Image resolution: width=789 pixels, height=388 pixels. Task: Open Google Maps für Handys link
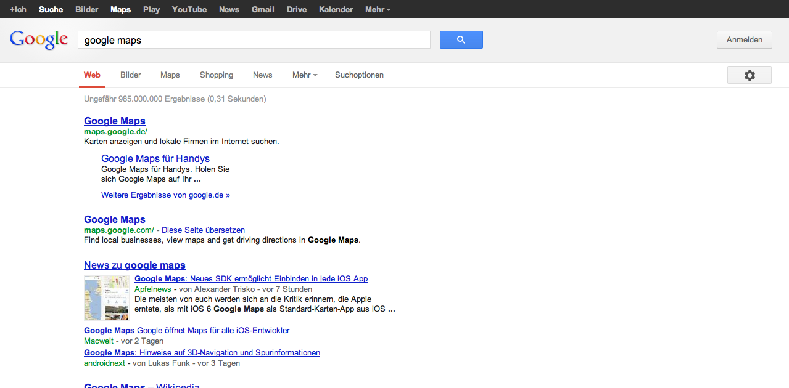155,158
